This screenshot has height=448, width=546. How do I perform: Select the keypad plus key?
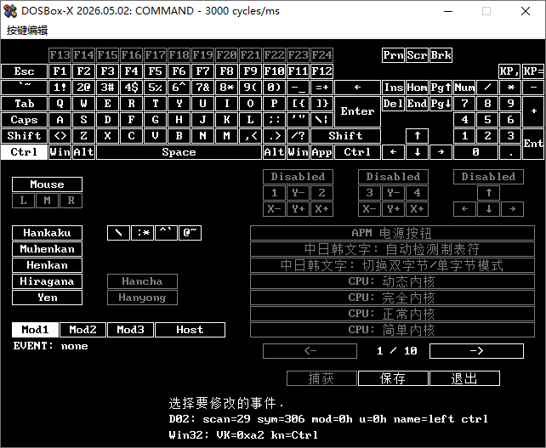point(533,111)
